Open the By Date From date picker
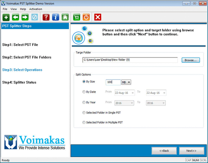 tap(124, 93)
